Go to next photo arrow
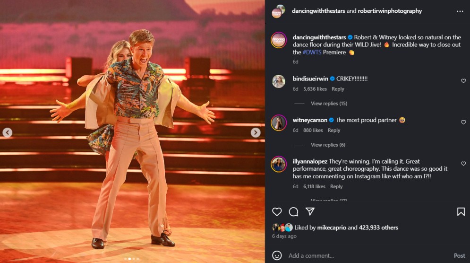Viewport: 470px width, 263px height. 255,133
